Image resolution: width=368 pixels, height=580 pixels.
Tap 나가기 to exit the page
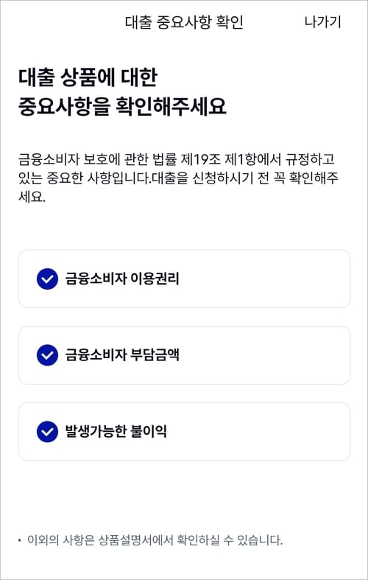pyautogui.click(x=322, y=22)
